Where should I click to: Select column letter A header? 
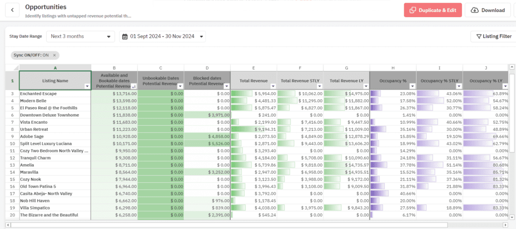click(55, 67)
